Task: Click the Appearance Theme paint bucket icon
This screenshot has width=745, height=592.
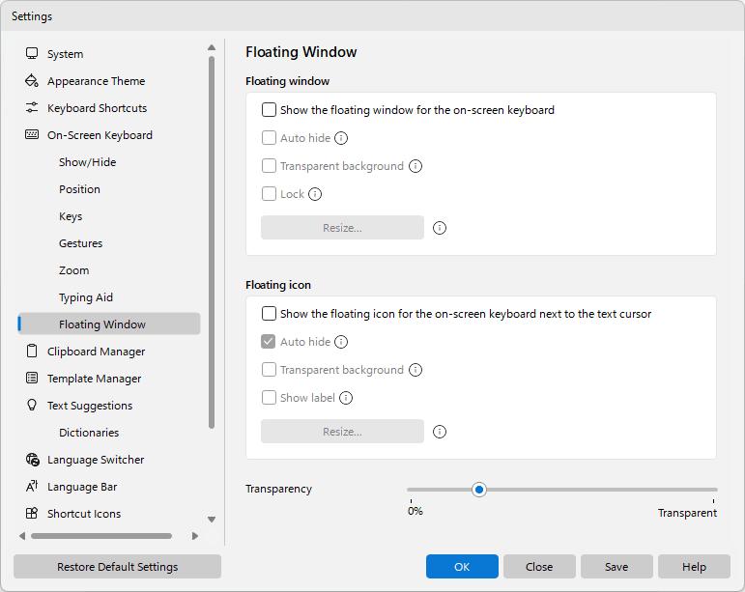Action: click(x=32, y=81)
